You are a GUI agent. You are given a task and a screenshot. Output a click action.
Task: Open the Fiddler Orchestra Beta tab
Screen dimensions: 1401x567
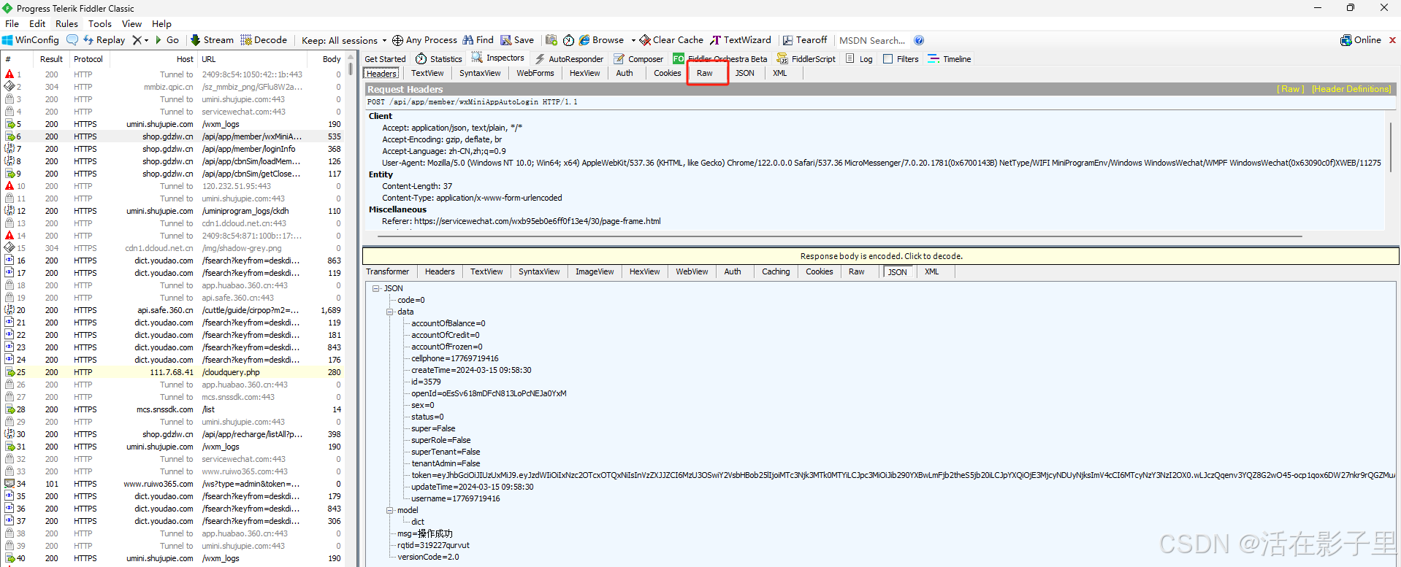720,59
